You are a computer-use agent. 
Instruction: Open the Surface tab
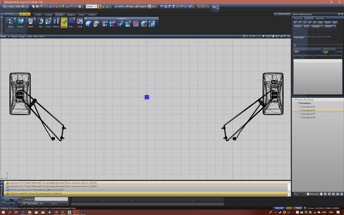(x=92, y=15)
